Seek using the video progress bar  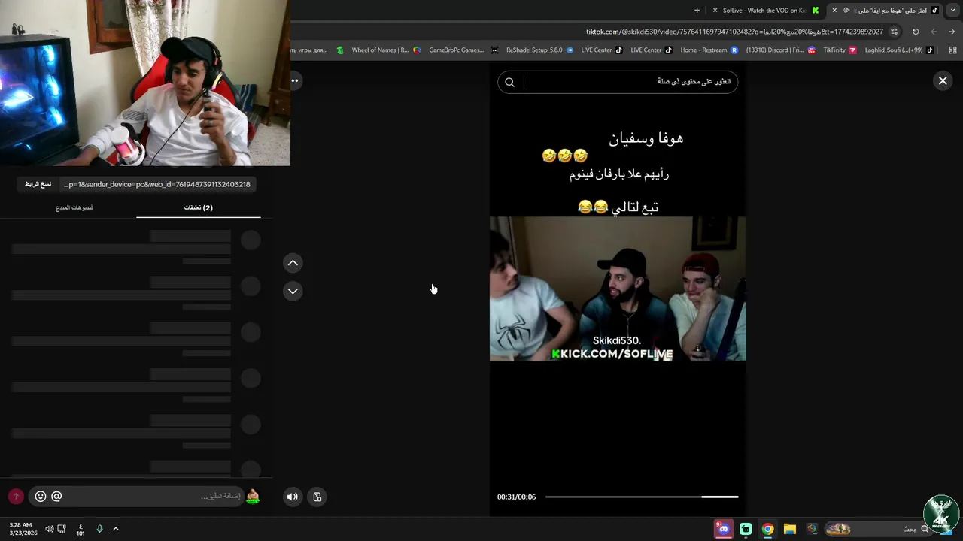coord(642,497)
